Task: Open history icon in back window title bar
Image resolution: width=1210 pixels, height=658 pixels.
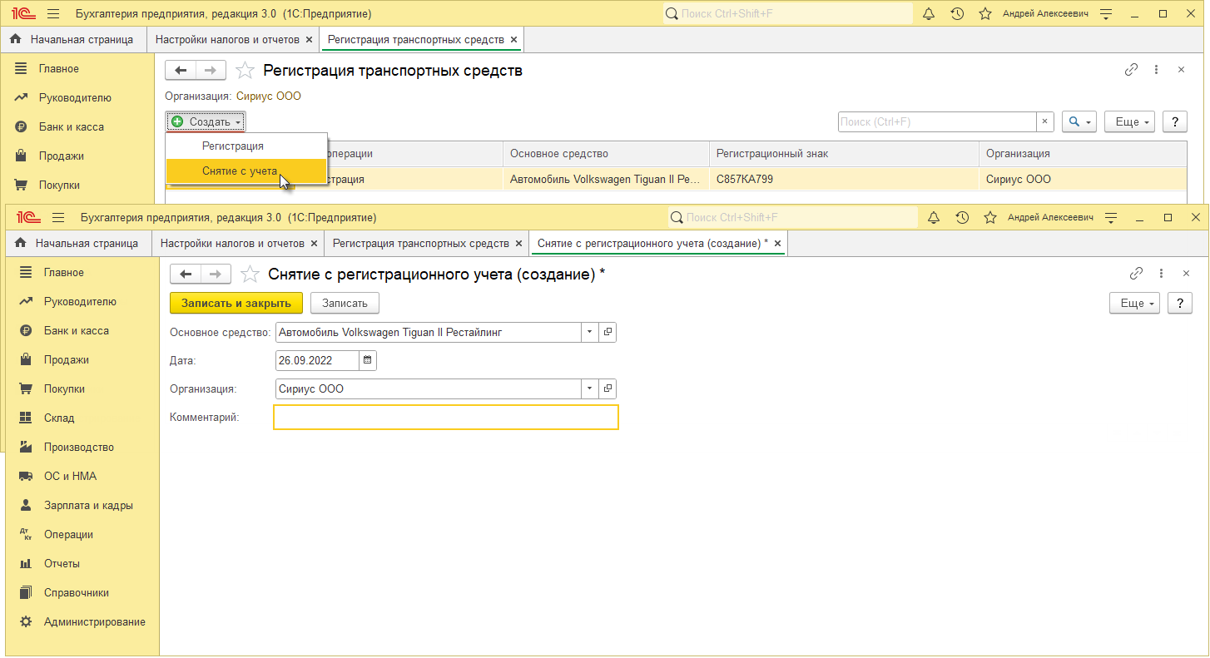Action: pyautogui.click(x=957, y=13)
